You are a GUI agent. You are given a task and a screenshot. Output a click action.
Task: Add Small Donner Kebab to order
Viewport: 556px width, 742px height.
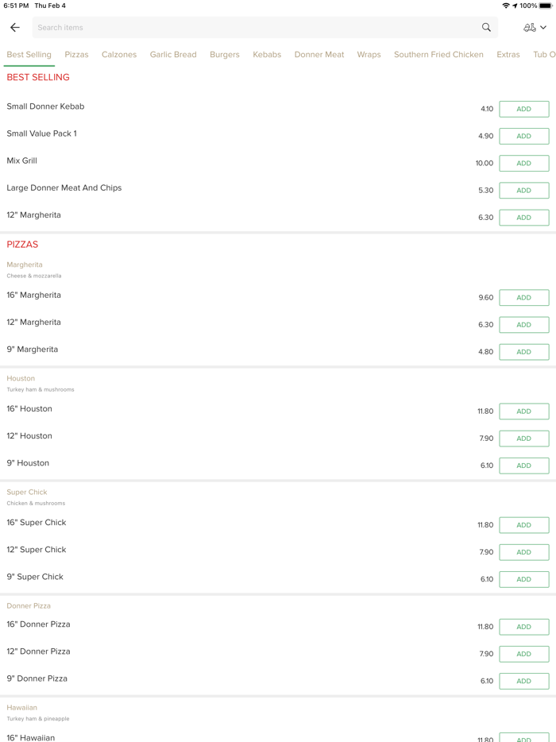click(523, 109)
